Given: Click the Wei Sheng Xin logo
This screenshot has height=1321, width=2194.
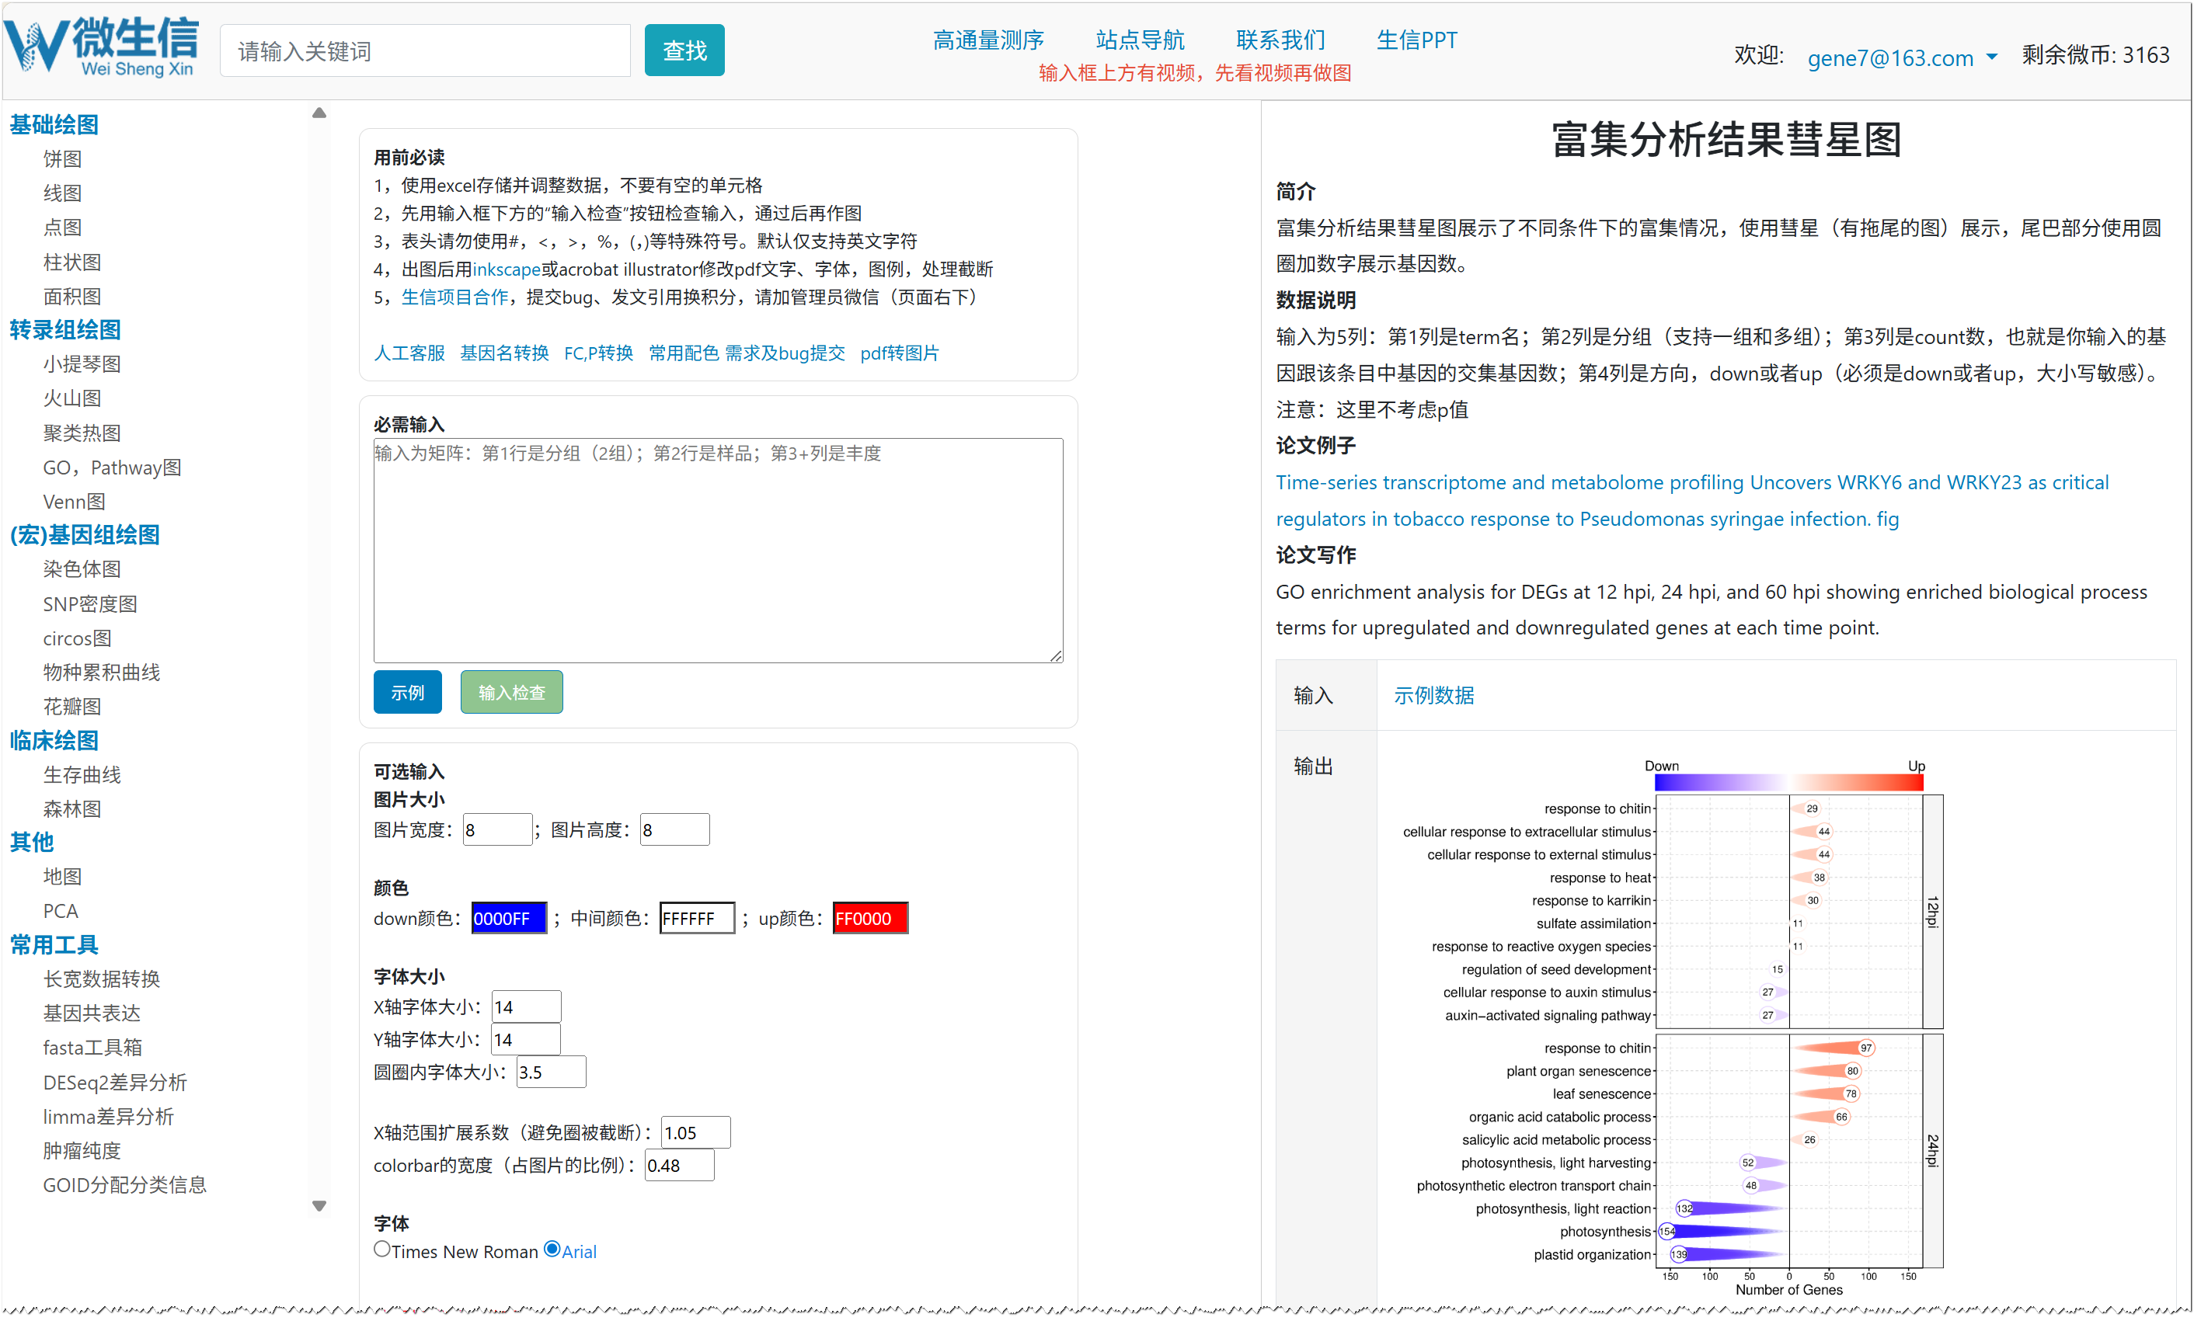Looking at the screenshot, I should coord(103,47).
